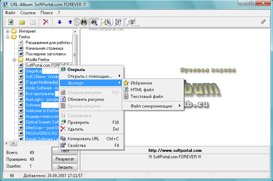This screenshot has height=181, width=273.
Task: Click the expand tree toolbar icon
Action: [108, 22]
